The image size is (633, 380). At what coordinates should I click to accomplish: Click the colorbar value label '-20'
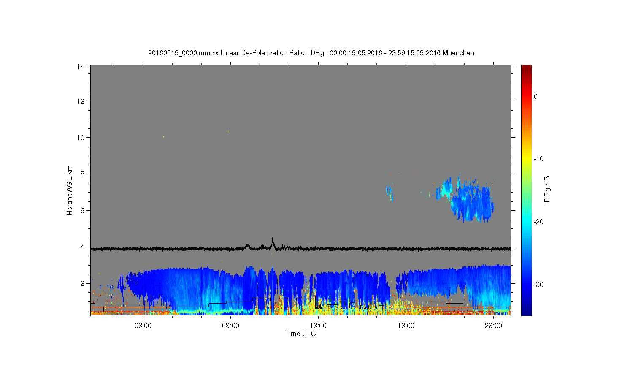click(x=538, y=222)
